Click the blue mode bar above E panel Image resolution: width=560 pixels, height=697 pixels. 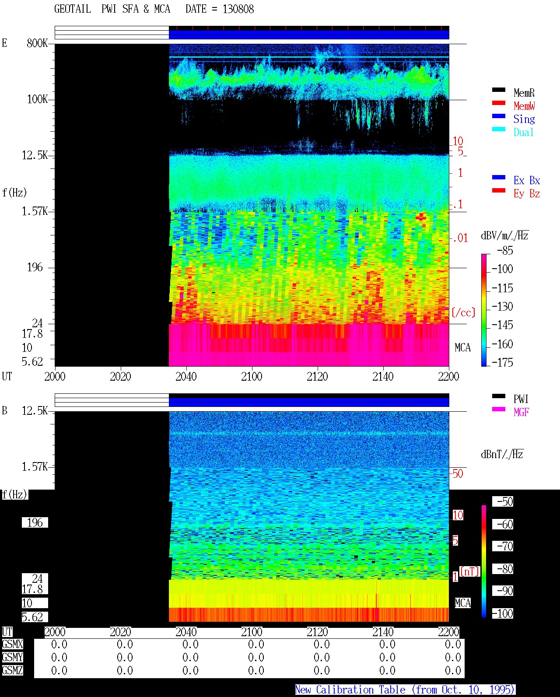tap(309, 35)
